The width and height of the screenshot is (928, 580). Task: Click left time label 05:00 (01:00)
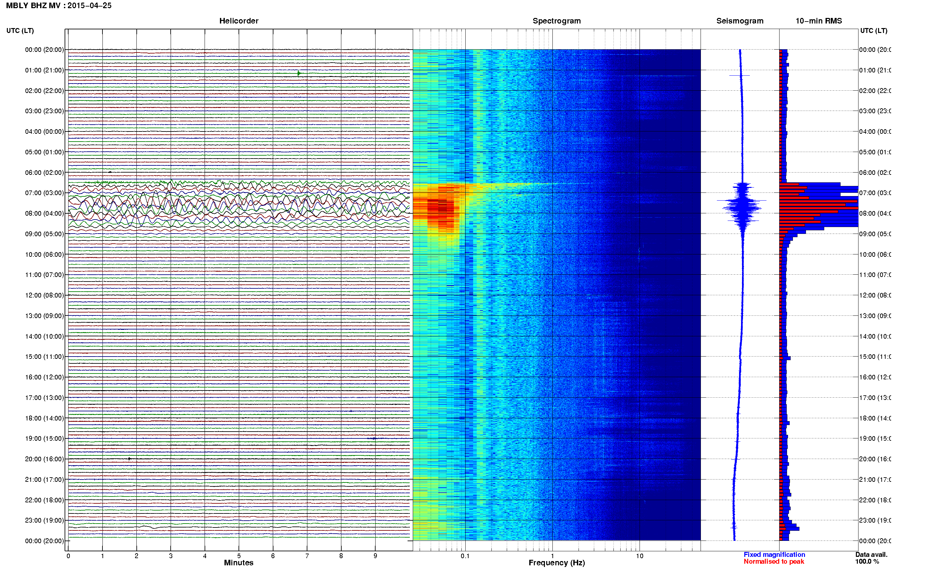[x=44, y=152]
